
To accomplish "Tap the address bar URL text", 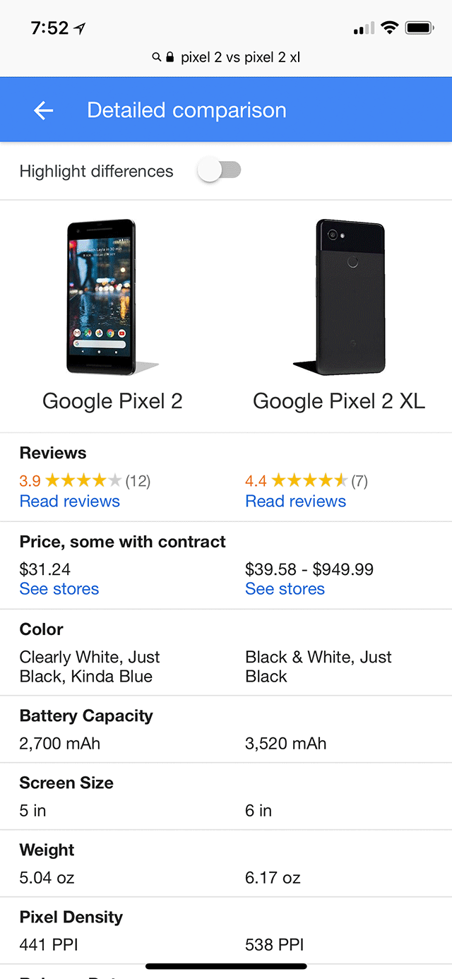I will 240,57.
